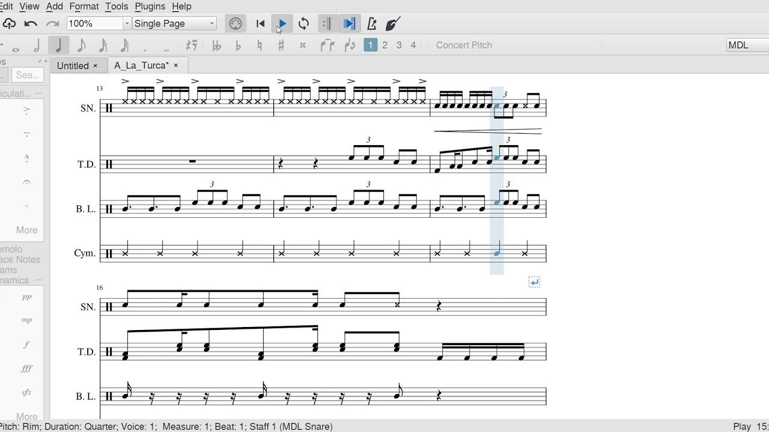The height and width of the screenshot is (432, 769).
Task: Close the A_La_Turca tab
Action: [176, 65]
